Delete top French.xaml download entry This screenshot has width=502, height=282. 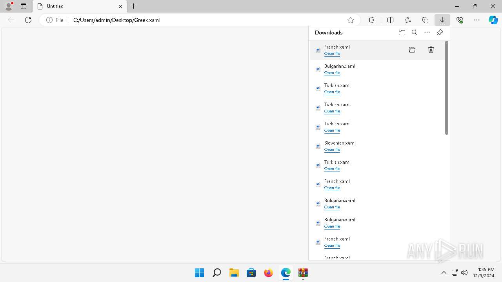point(431,50)
